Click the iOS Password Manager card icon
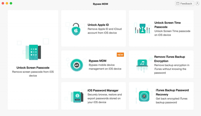 tap(77, 97)
